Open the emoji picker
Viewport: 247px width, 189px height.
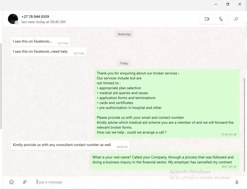pyautogui.click(x=11, y=182)
